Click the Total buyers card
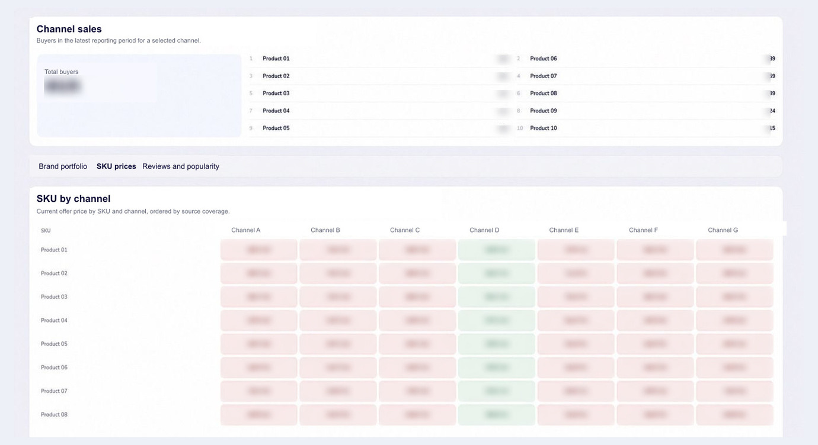The image size is (818, 445). coord(139,96)
